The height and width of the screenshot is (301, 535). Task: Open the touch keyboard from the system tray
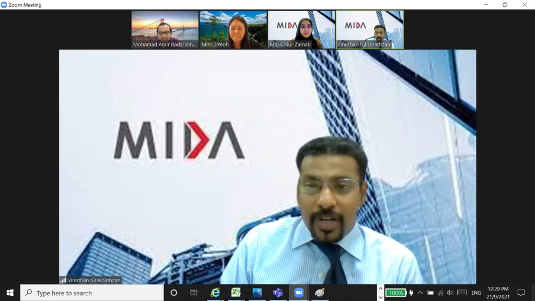coord(462,294)
